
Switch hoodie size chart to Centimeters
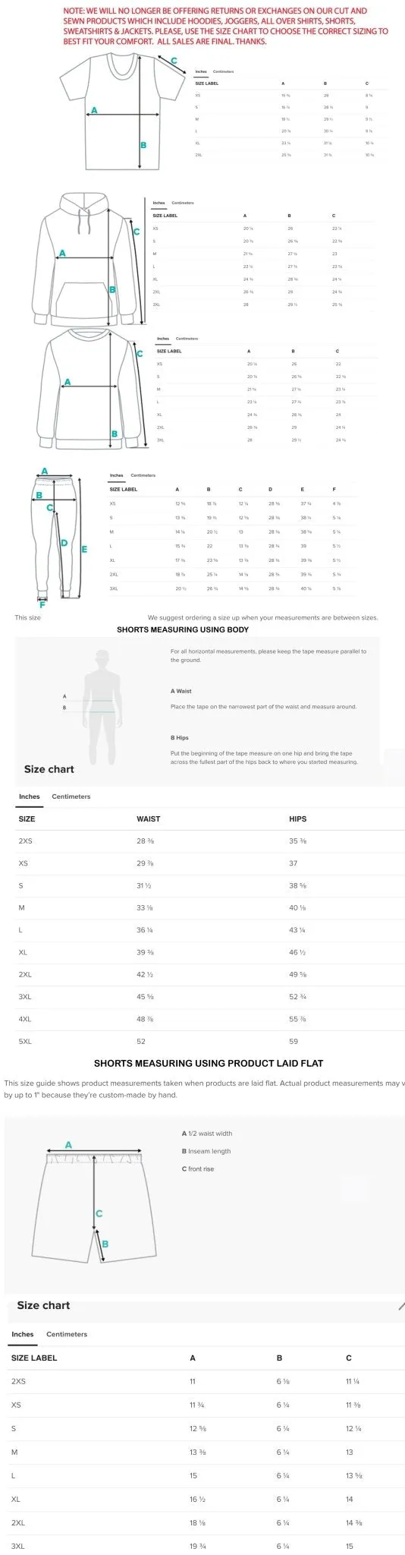(x=183, y=203)
